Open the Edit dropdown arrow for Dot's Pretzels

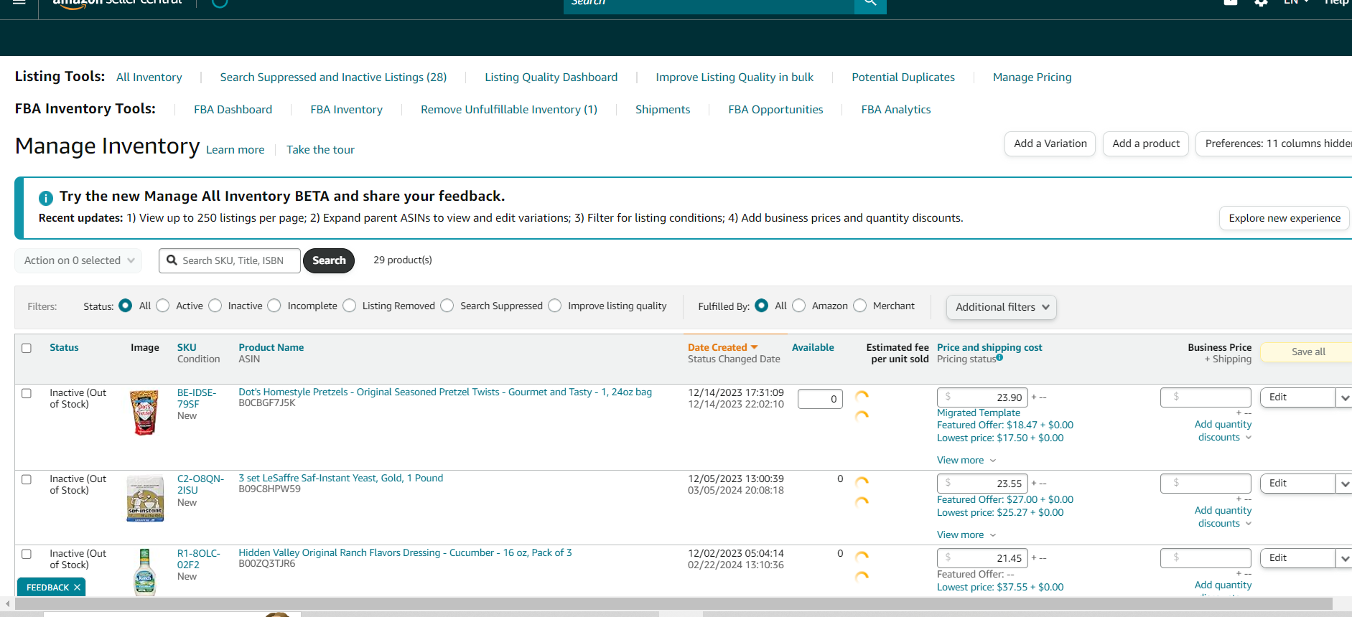(x=1344, y=397)
